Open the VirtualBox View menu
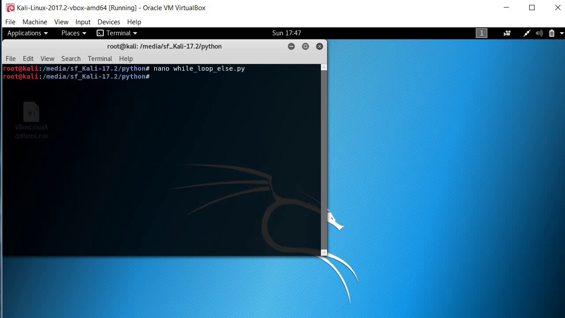 61,22
